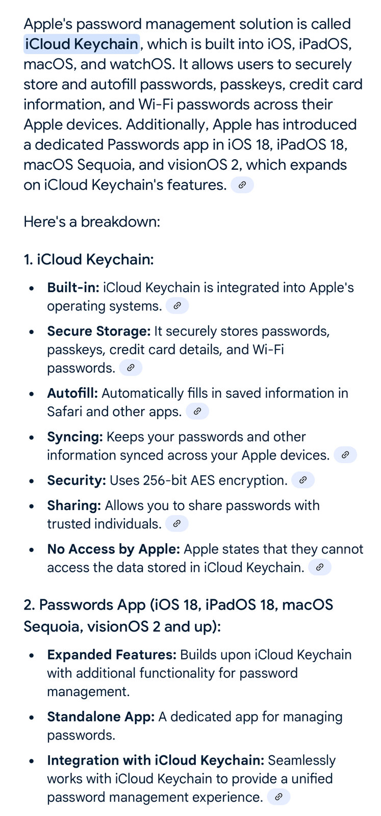Open citation link for Syncing bullet
This screenshot has width=381, height=816.
click(345, 455)
